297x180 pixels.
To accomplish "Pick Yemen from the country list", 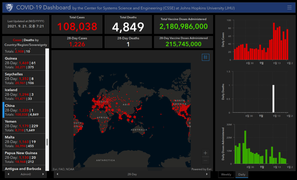I will 24,126.
